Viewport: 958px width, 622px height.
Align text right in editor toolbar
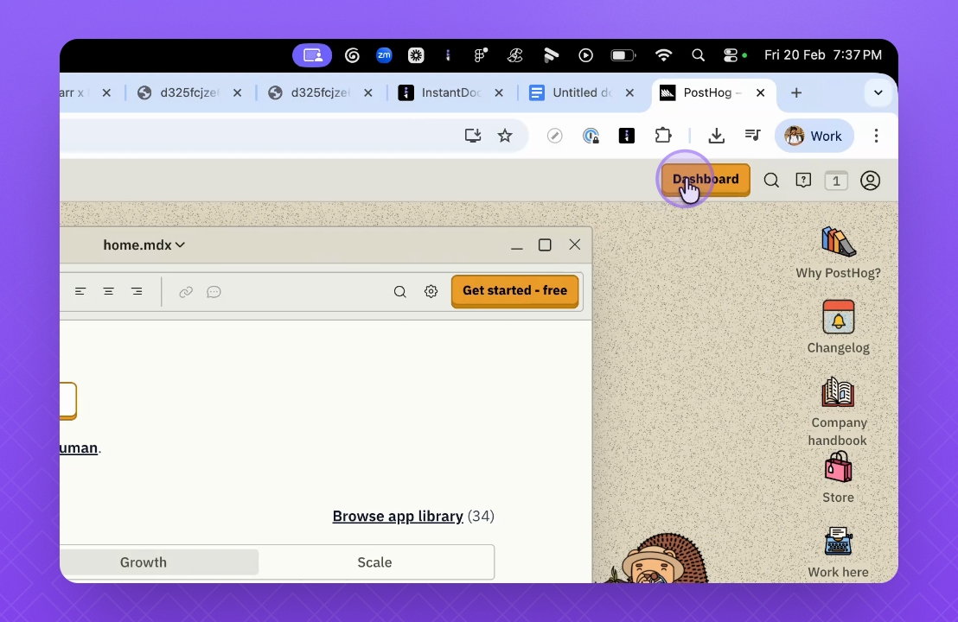137,291
